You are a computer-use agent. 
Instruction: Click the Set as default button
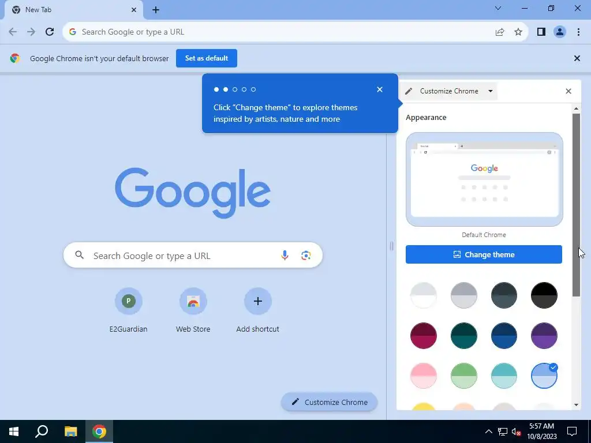[x=207, y=58]
